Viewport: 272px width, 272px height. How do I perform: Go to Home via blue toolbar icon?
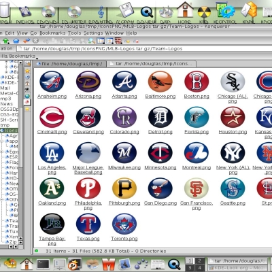16,41
